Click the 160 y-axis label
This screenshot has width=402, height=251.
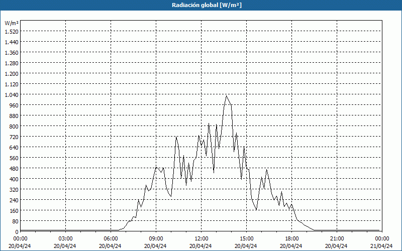coord(14,210)
